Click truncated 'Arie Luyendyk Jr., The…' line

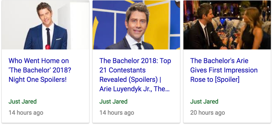click(x=134, y=89)
